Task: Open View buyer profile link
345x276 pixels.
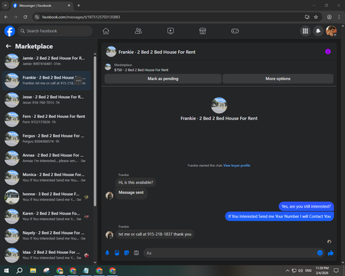Action: tap(237, 166)
